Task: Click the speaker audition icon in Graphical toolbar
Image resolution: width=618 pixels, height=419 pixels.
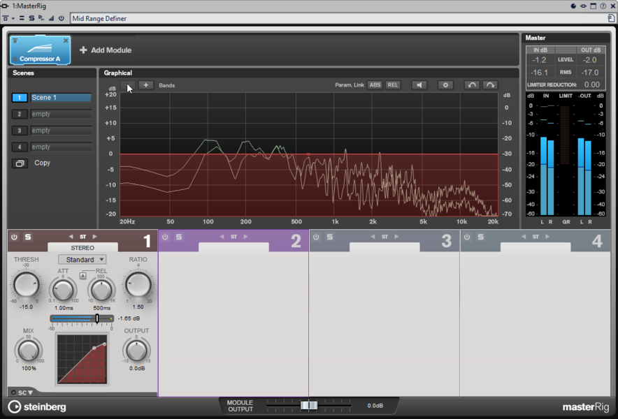Action: [419, 85]
